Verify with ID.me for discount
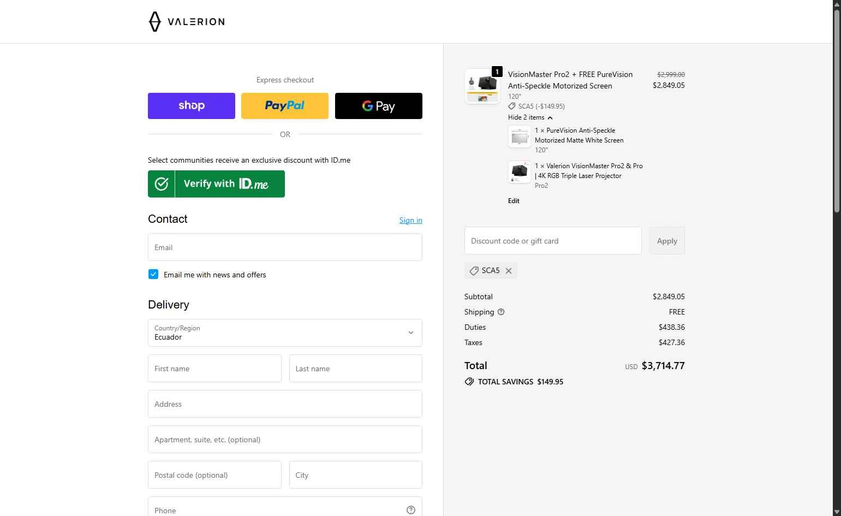Image resolution: width=841 pixels, height=516 pixels. (x=216, y=184)
